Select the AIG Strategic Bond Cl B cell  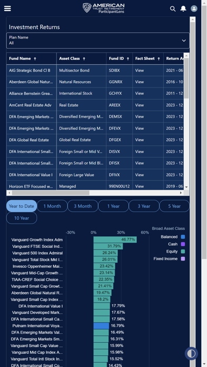point(31,70)
